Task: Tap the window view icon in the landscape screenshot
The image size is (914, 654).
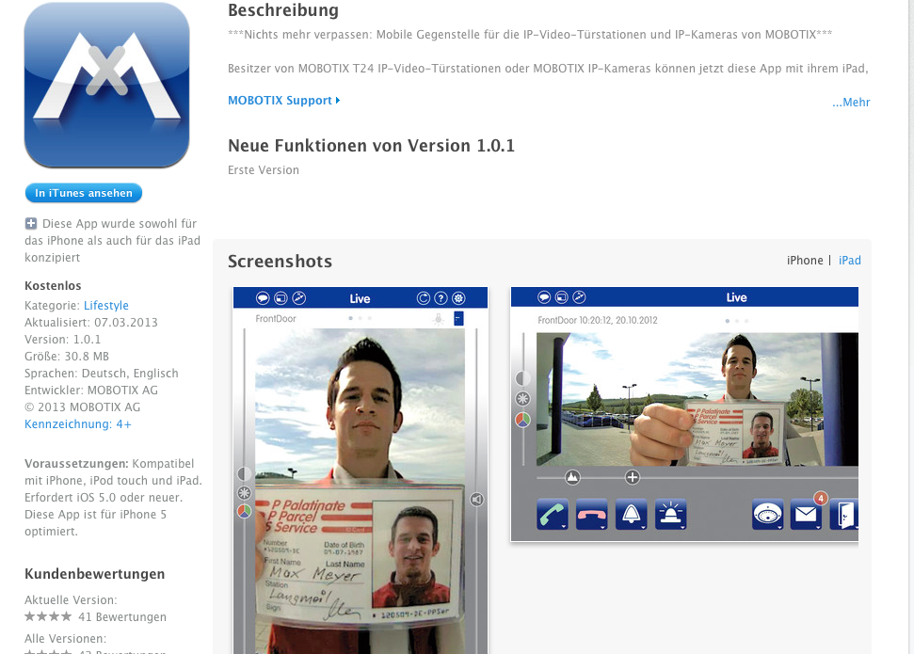Action: pos(561,297)
